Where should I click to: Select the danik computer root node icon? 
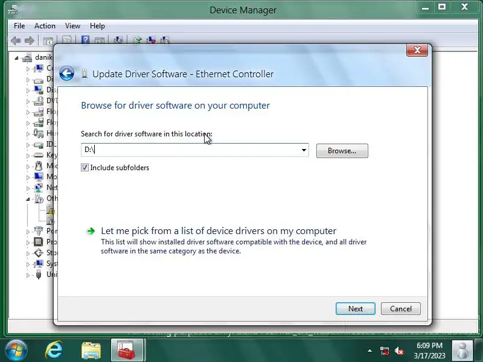click(x=27, y=57)
